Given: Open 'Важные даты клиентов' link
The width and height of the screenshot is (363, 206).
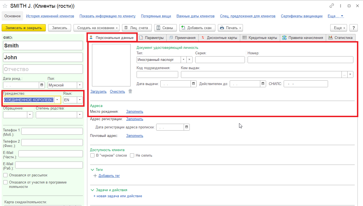Looking at the screenshot, I should (196, 16).
